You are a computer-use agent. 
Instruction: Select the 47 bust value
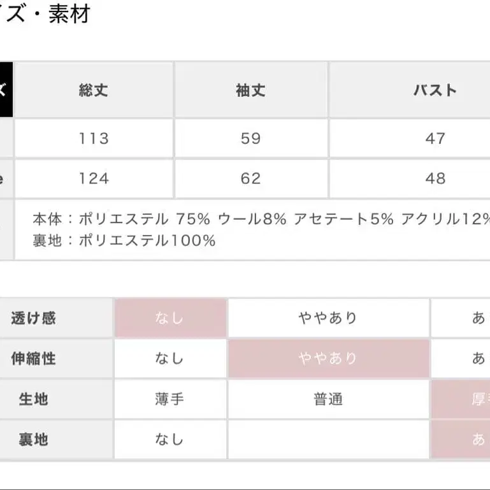tap(435, 138)
